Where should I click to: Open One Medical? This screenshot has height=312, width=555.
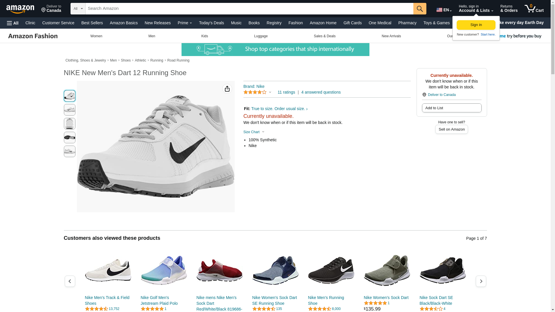coord(380,23)
